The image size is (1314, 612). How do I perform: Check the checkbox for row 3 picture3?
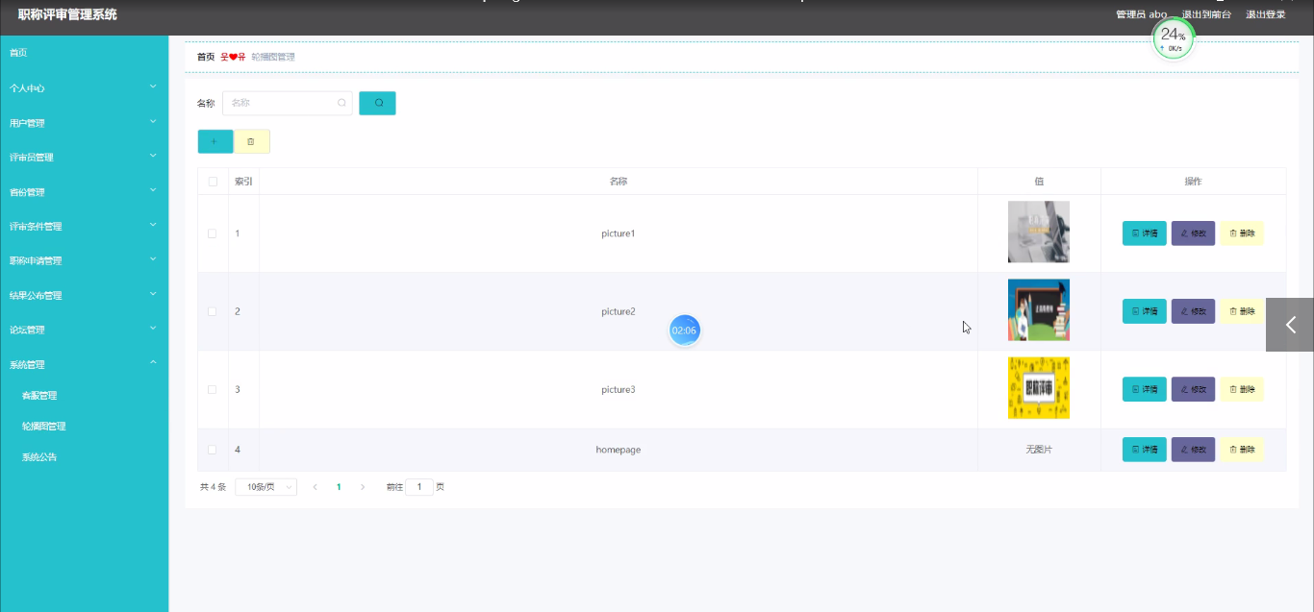pyautogui.click(x=213, y=389)
